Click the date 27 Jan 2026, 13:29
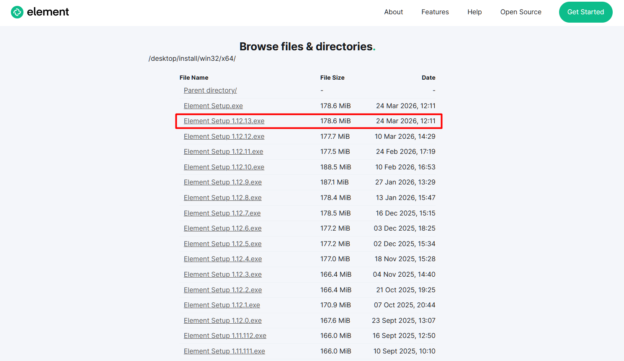Image resolution: width=624 pixels, height=361 pixels. coord(405,182)
